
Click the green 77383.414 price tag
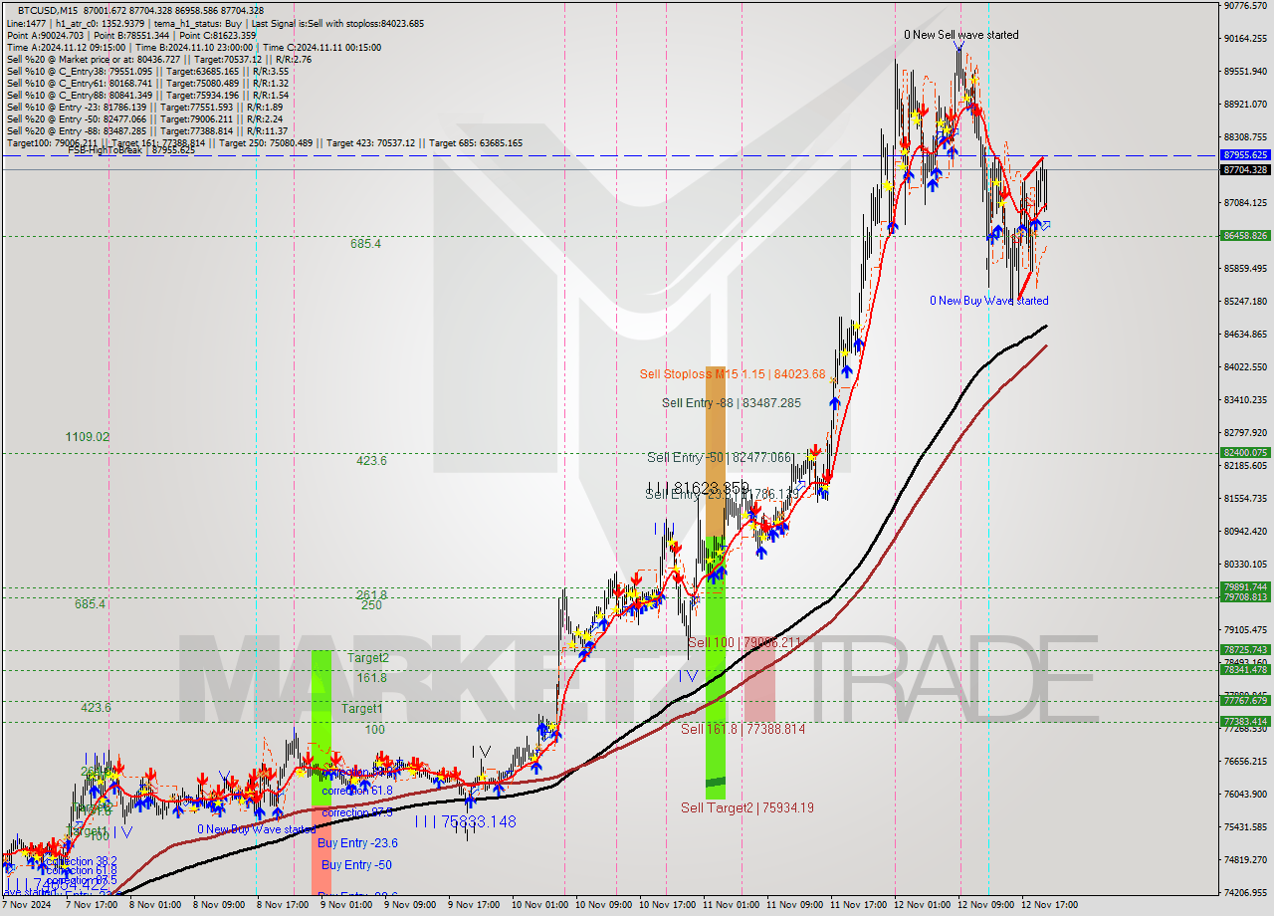click(x=1244, y=722)
